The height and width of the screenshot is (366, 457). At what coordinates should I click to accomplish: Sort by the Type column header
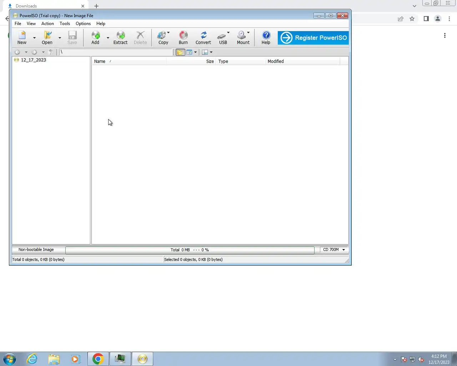pos(241,61)
